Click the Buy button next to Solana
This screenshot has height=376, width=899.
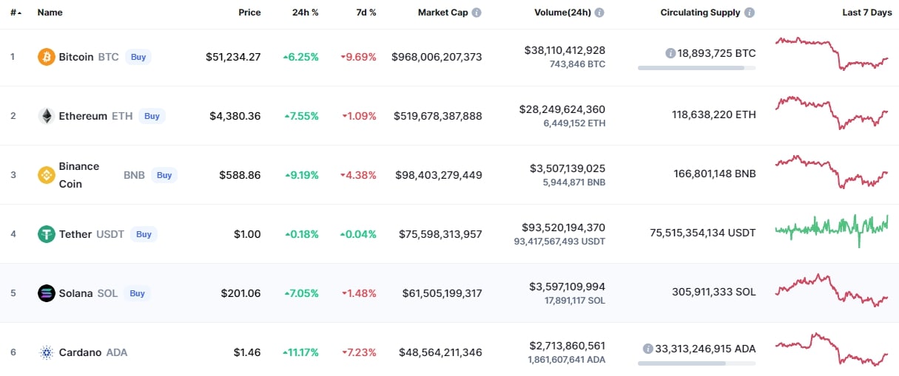(x=138, y=293)
